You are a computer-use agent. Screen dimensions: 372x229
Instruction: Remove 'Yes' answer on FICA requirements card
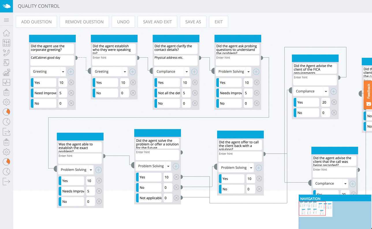pos(334,102)
